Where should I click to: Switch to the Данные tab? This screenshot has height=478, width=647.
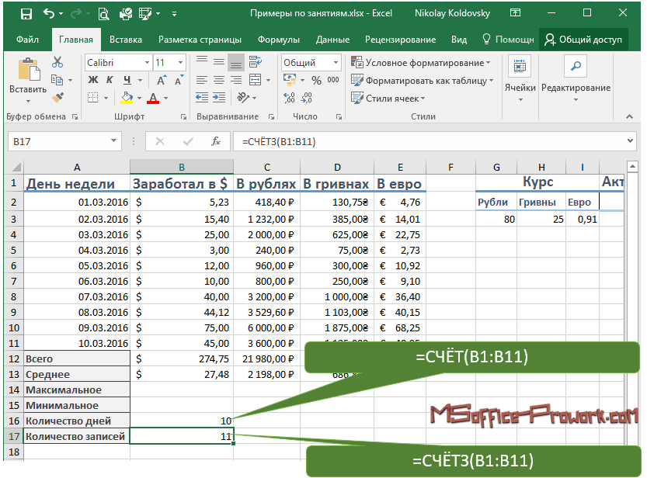coord(332,40)
